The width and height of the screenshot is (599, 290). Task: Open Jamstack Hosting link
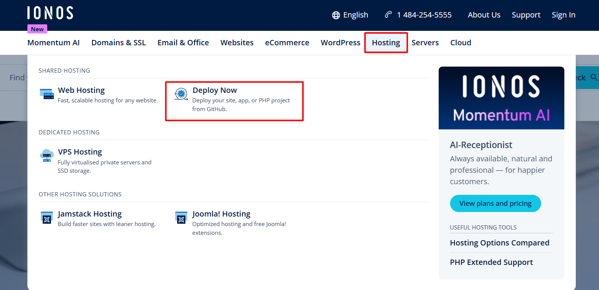[90, 214]
